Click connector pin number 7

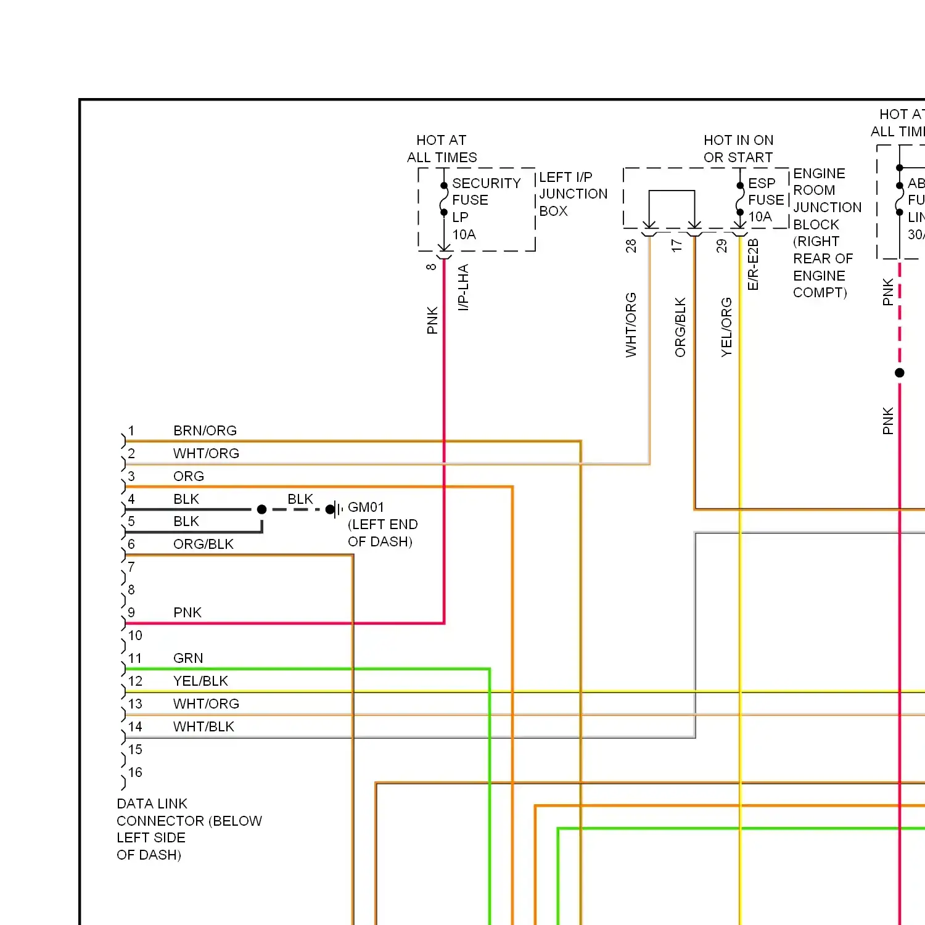[x=131, y=567]
